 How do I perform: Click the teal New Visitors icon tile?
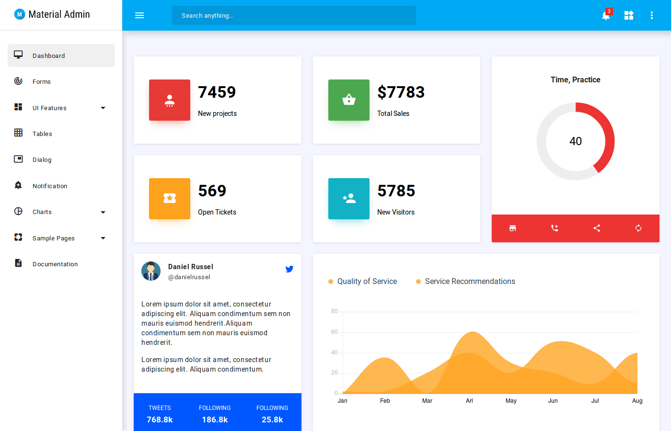(349, 199)
